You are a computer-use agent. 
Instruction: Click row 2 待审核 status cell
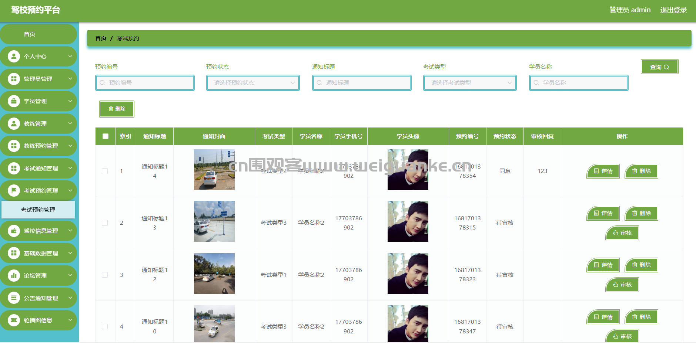pyautogui.click(x=505, y=223)
